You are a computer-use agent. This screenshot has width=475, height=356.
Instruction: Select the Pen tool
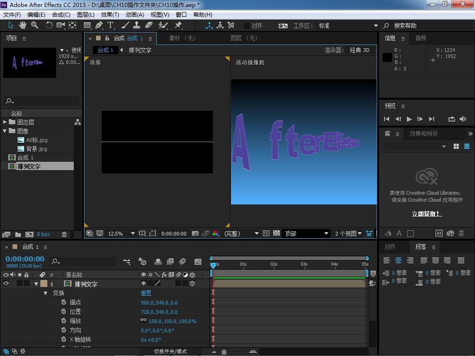99,25
